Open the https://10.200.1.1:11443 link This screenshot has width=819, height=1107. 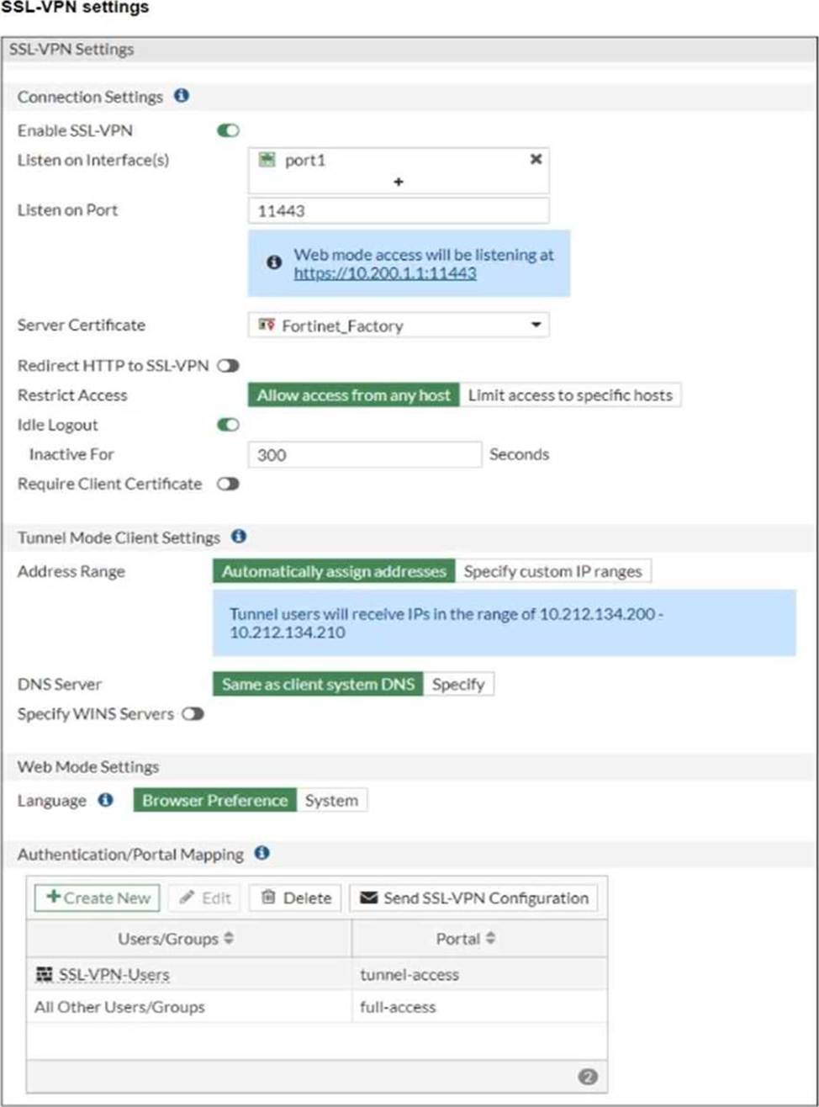click(x=385, y=273)
